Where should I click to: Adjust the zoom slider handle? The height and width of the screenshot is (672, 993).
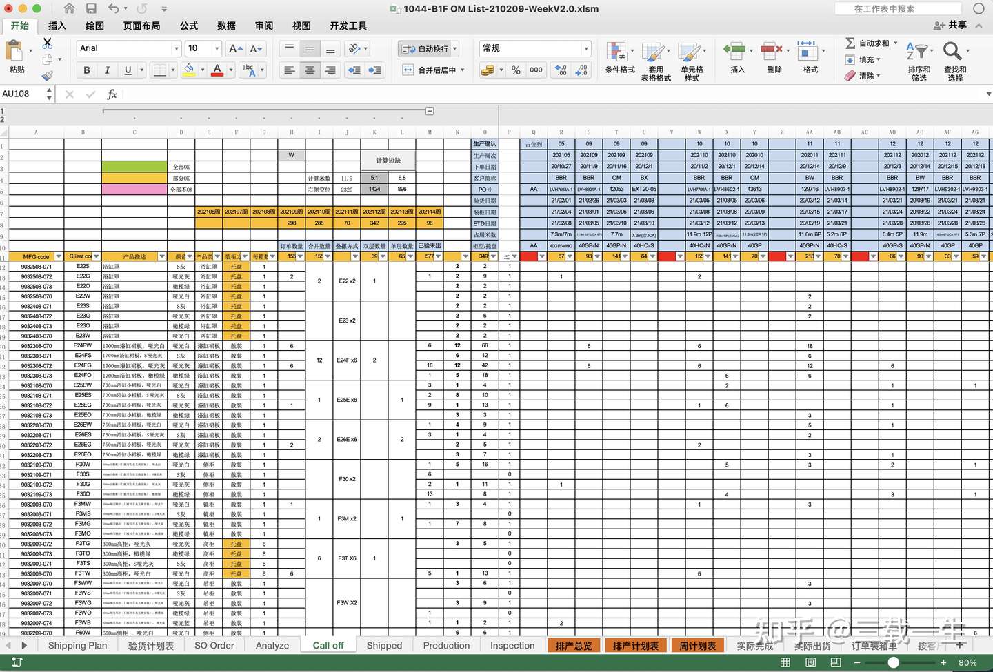click(x=894, y=662)
